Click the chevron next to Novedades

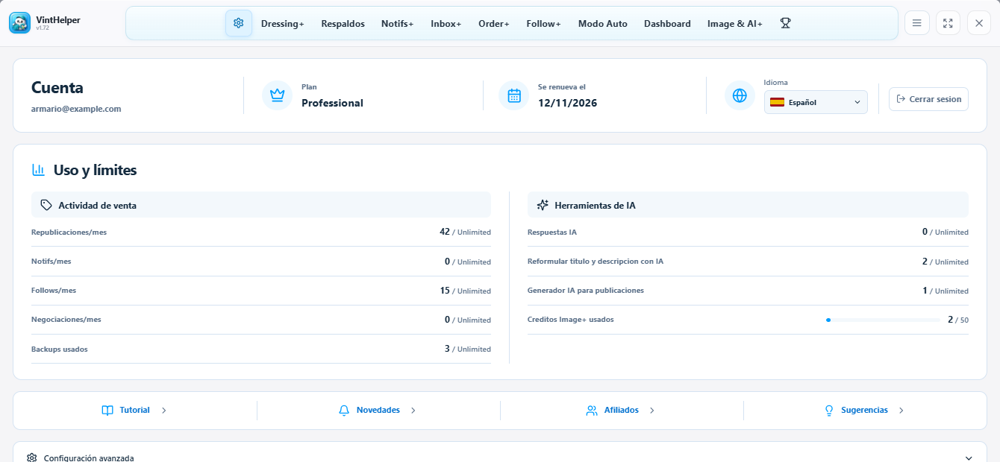coord(413,411)
